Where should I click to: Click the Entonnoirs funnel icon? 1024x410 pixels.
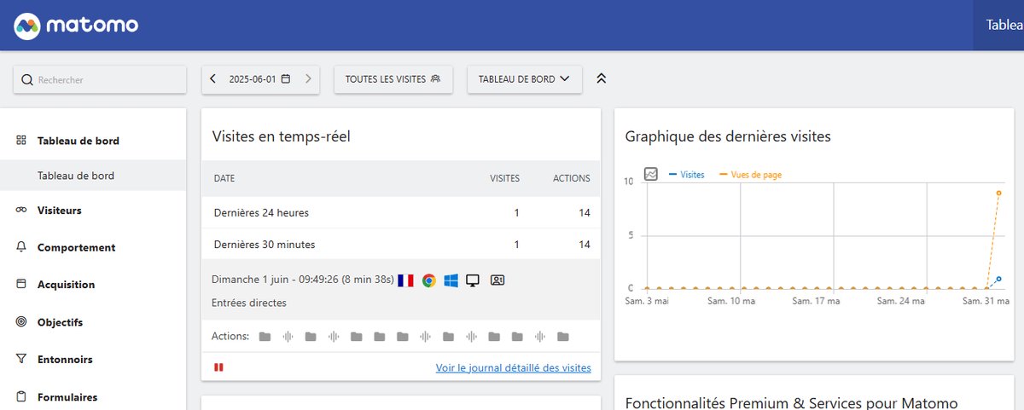21,360
